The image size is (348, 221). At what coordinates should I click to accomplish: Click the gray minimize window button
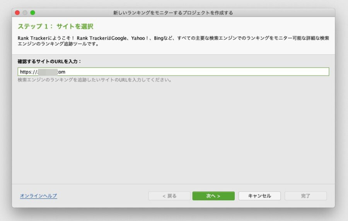coord(25,13)
